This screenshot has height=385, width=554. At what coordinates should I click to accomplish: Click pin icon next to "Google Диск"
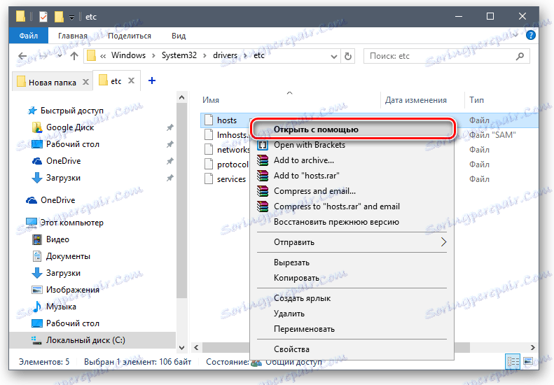click(x=170, y=127)
